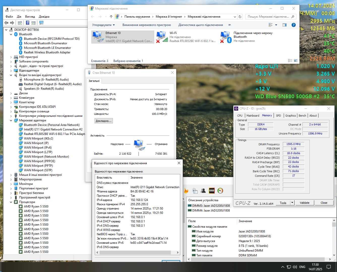
Task: Open the Файл menu
Action: coord(9,17)
